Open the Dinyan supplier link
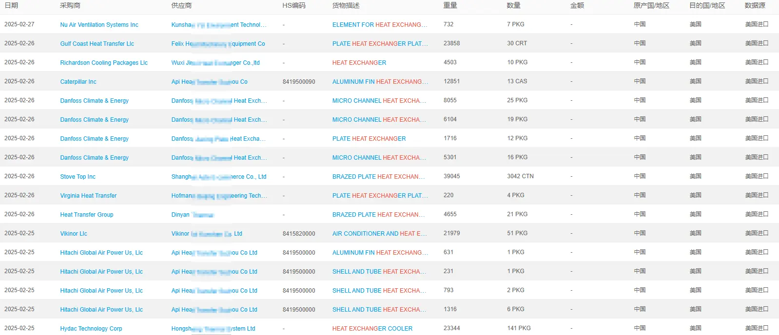This screenshot has height=335, width=779. coord(192,215)
